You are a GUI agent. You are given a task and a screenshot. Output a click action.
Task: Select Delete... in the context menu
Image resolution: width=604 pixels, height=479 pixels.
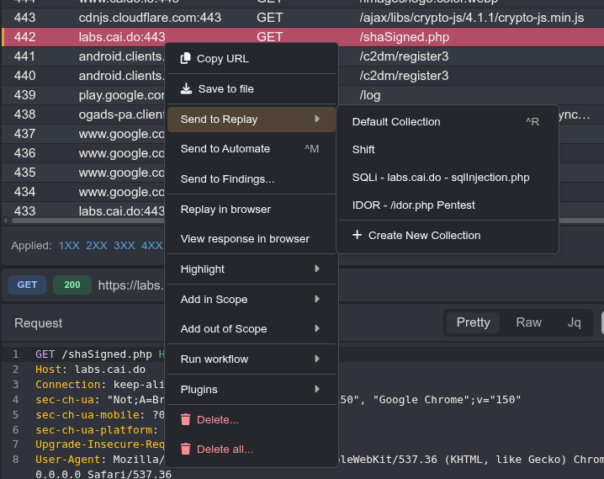click(x=252, y=420)
